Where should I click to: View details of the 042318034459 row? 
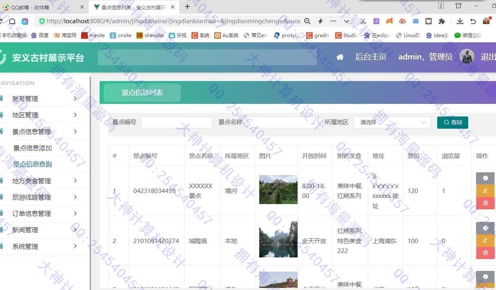[x=485, y=178]
